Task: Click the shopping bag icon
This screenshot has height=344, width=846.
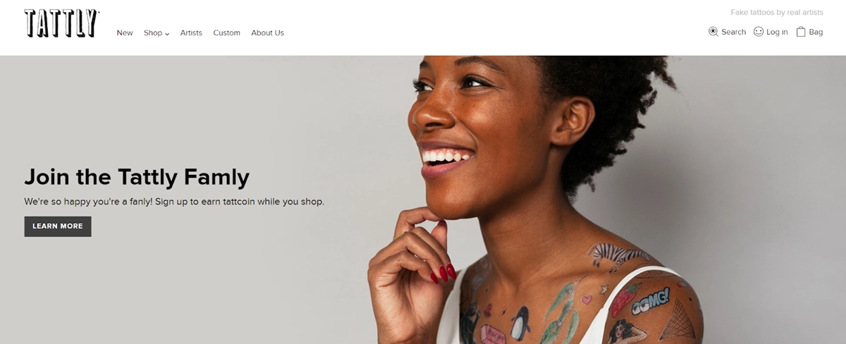Action: [x=801, y=32]
